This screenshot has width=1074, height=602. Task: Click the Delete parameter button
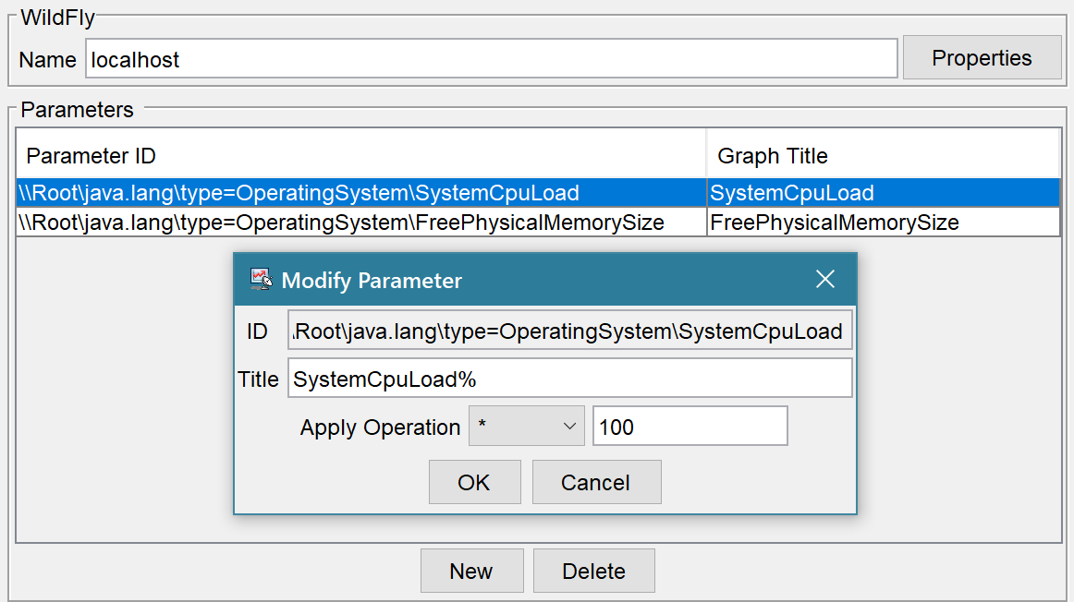pyautogui.click(x=594, y=571)
